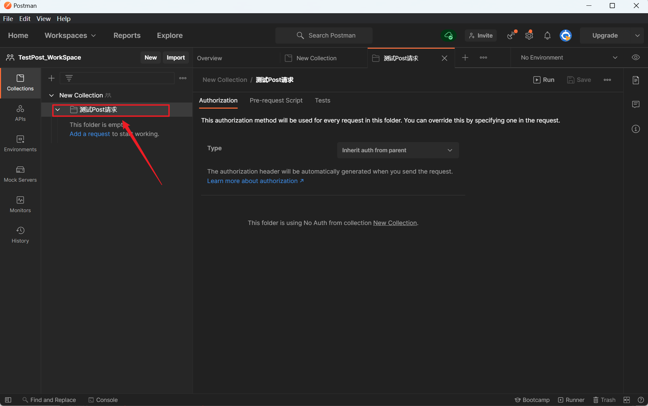
Task: Focus the Search Postman field
Action: click(324, 36)
